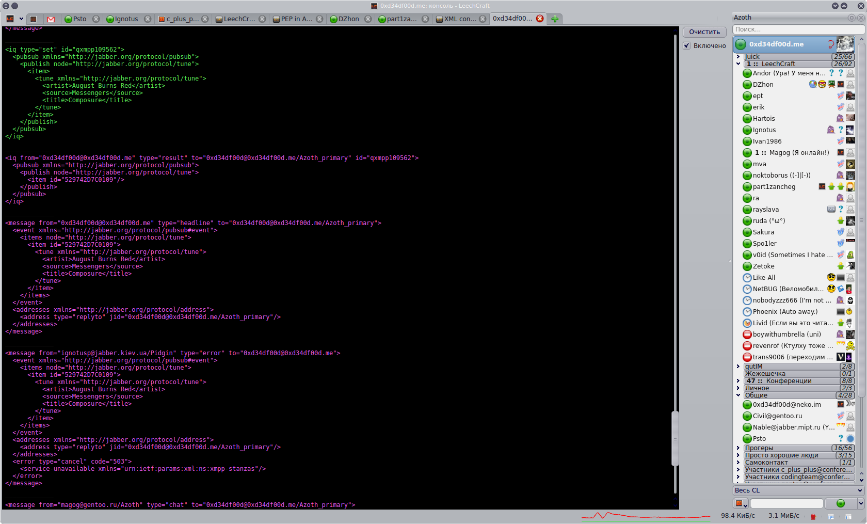Expand the Juick group
867x524 pixels.
point(738,57)
